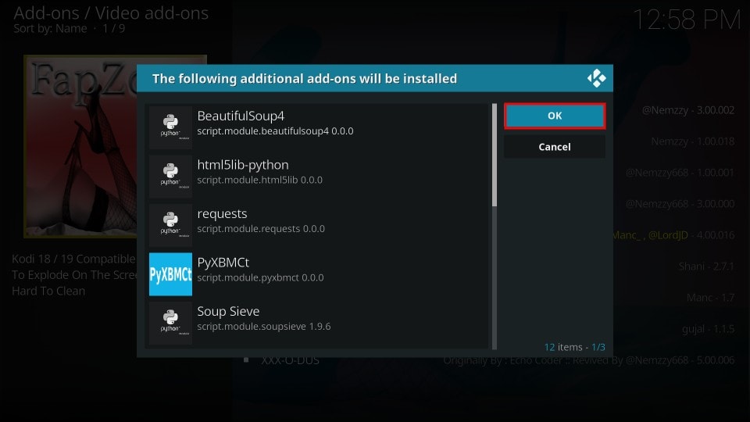The height and width of the screenshot is (422, 750).
Task: Select the Soup Sieve add-on name
Action: coord(228,312)
